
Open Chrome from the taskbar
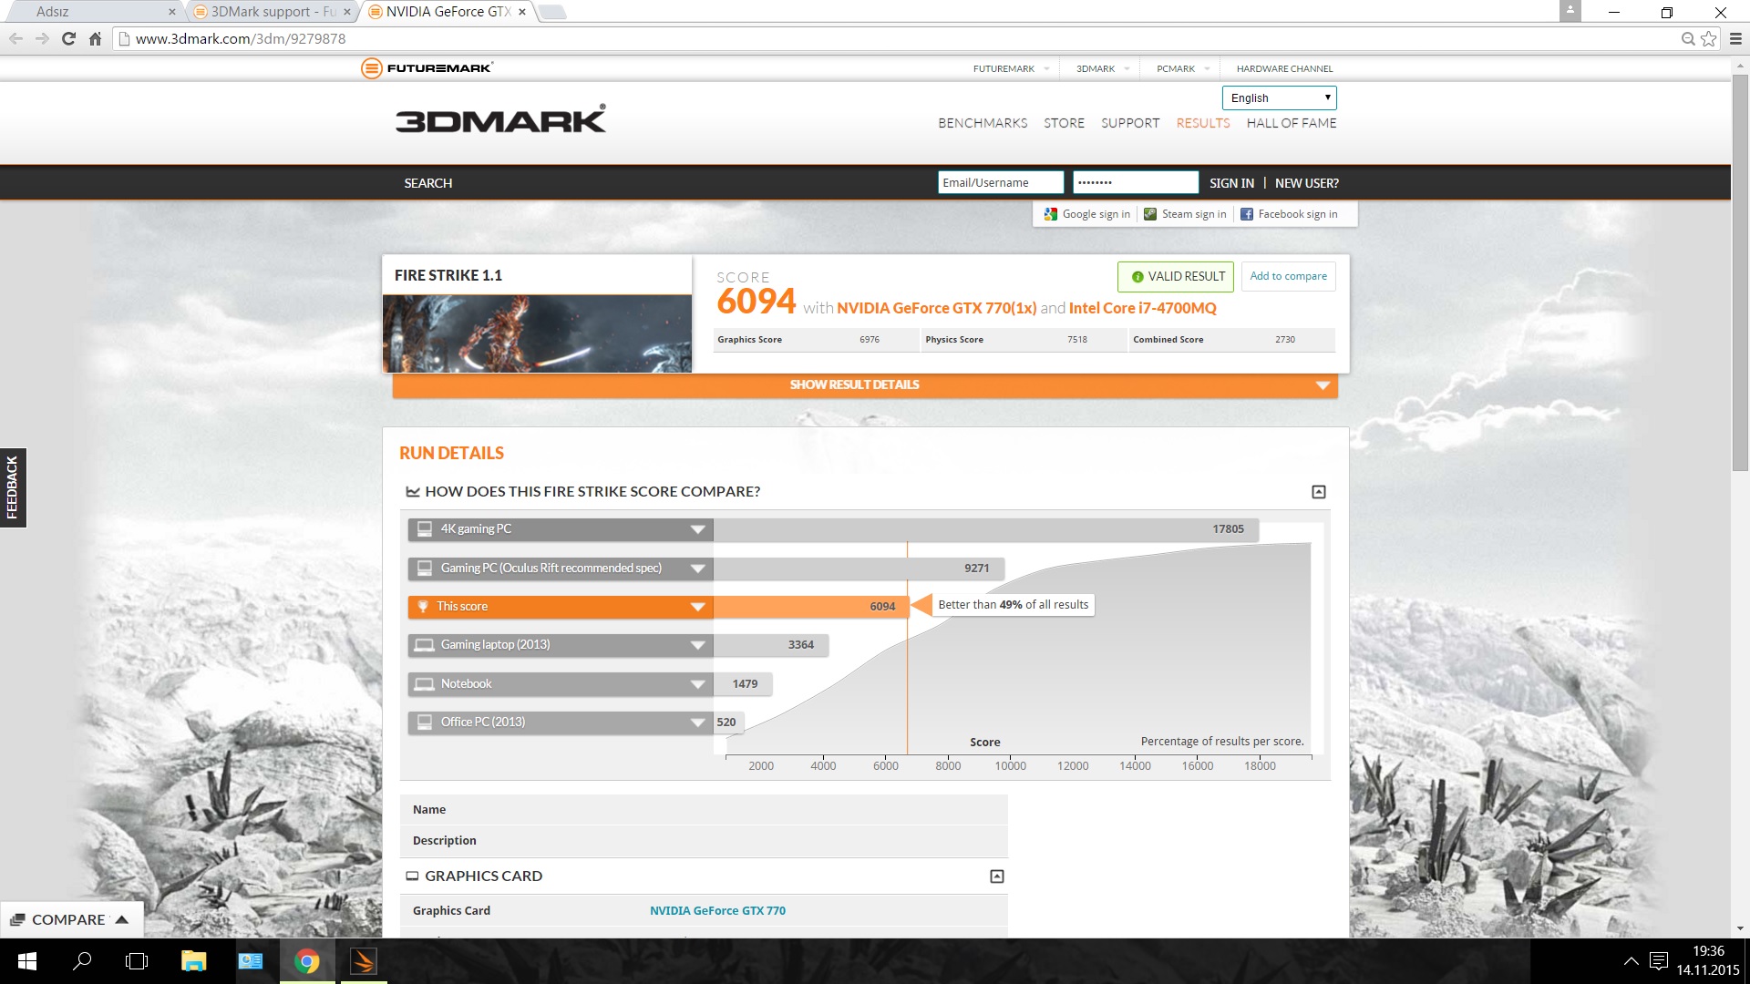307,961
